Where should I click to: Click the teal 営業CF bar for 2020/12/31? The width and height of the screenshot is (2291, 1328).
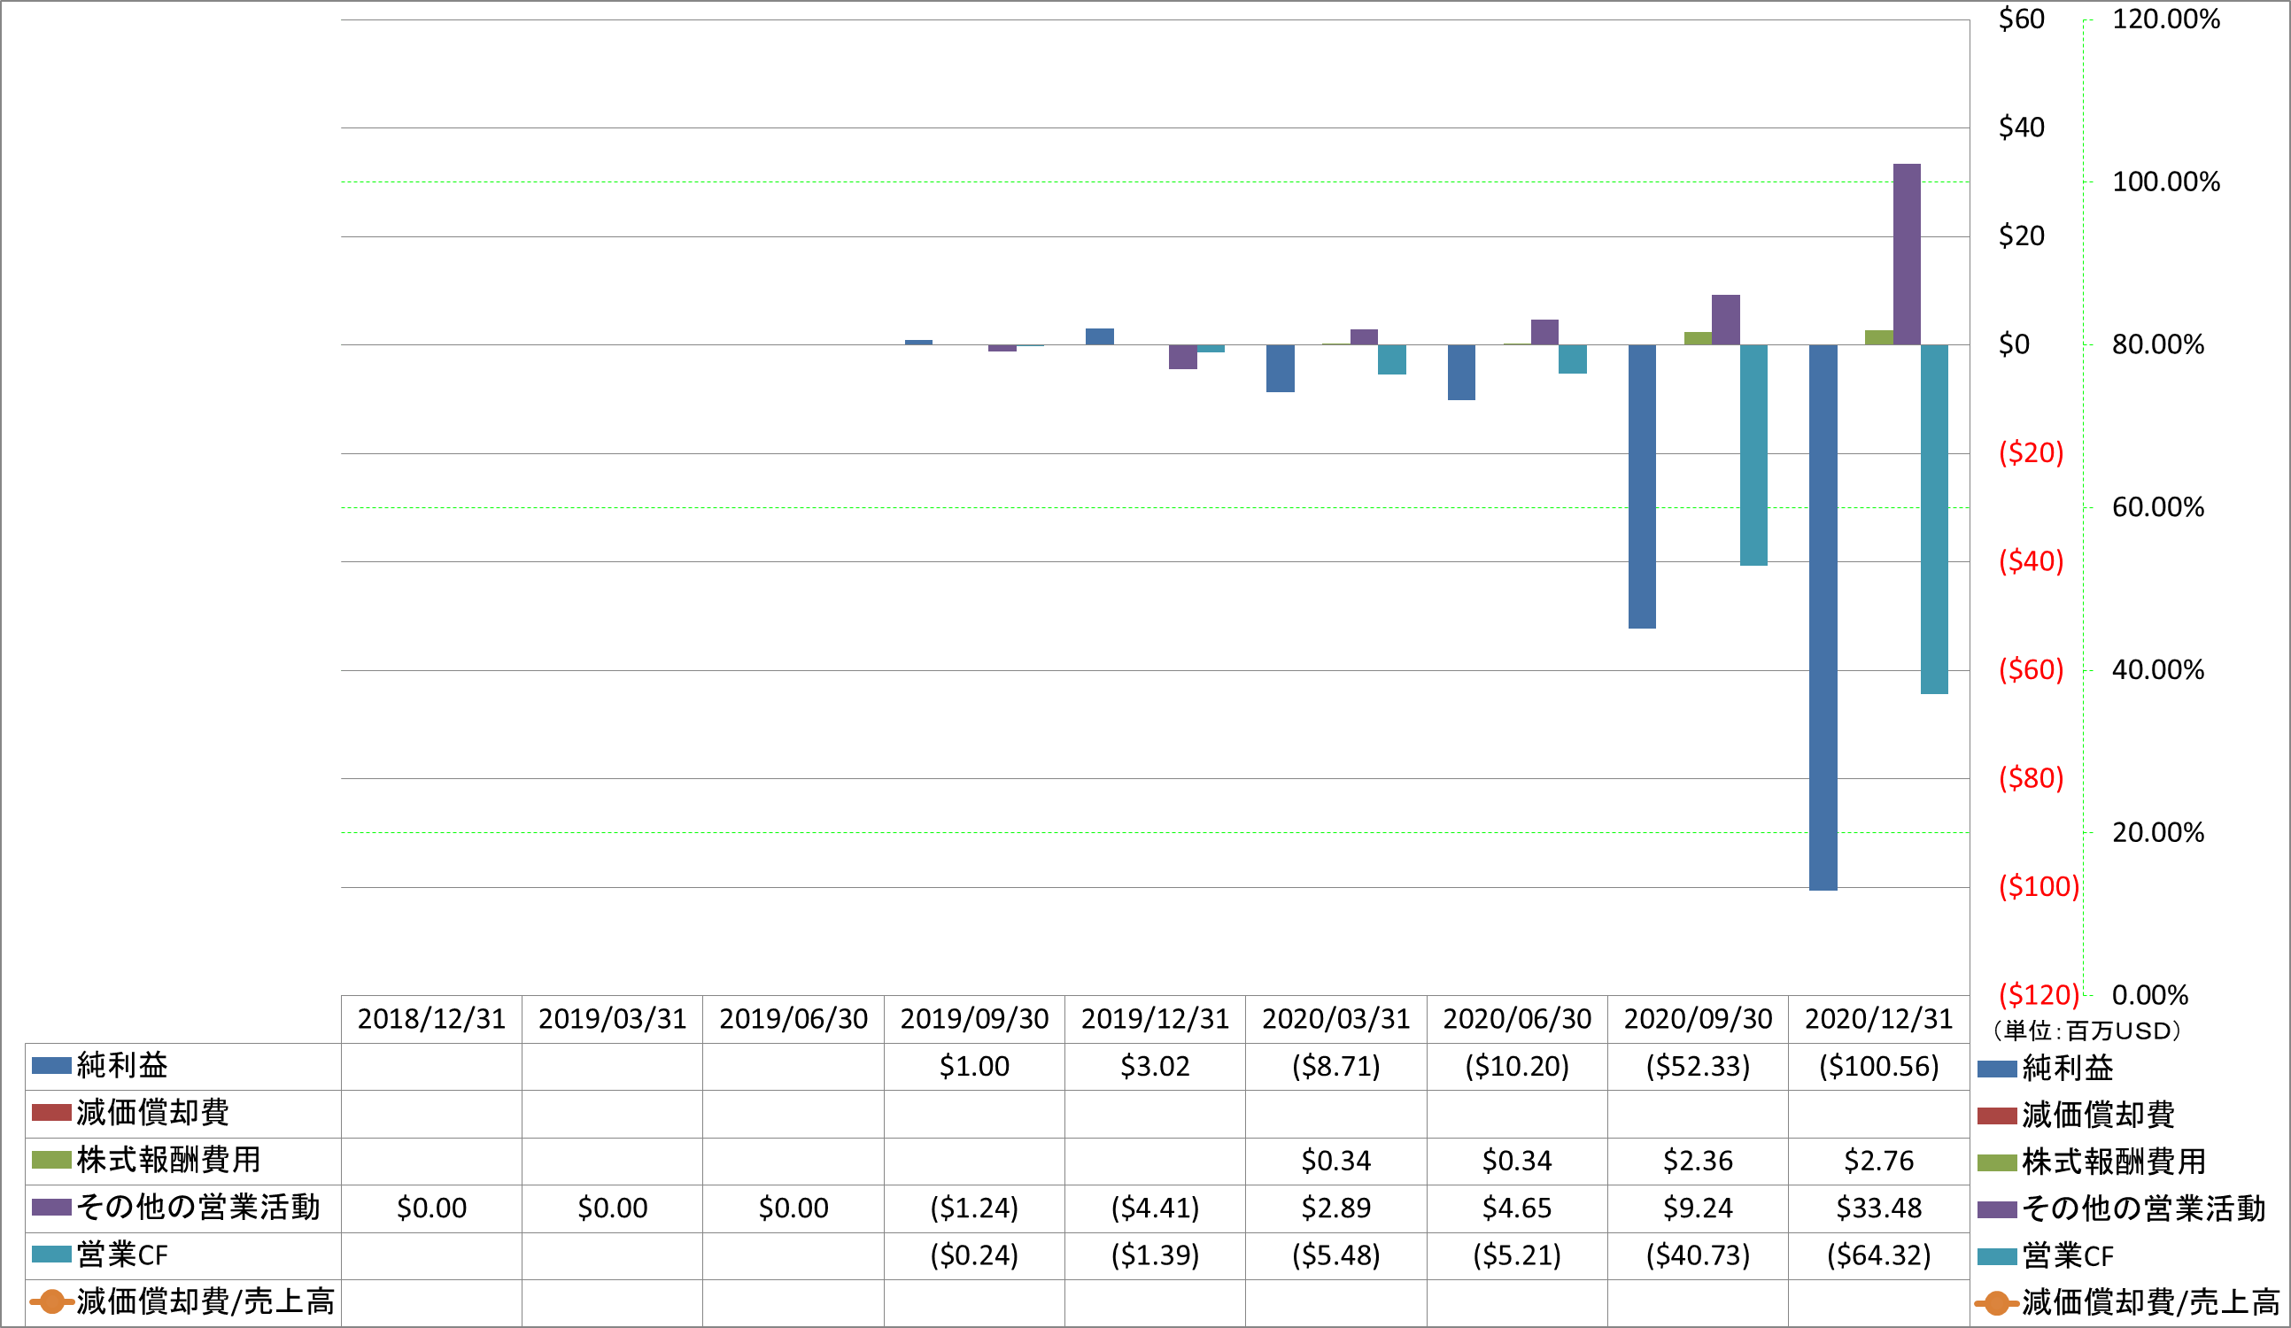1935,519
